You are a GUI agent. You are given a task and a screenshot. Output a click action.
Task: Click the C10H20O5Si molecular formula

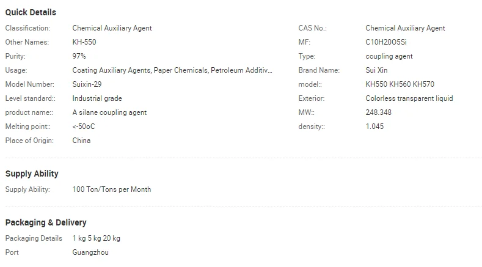(390, 42)
